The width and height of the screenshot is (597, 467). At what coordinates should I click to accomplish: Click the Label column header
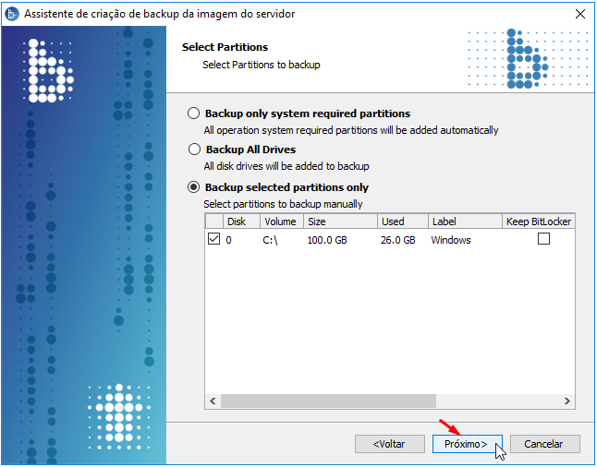[x=465, y=222]
